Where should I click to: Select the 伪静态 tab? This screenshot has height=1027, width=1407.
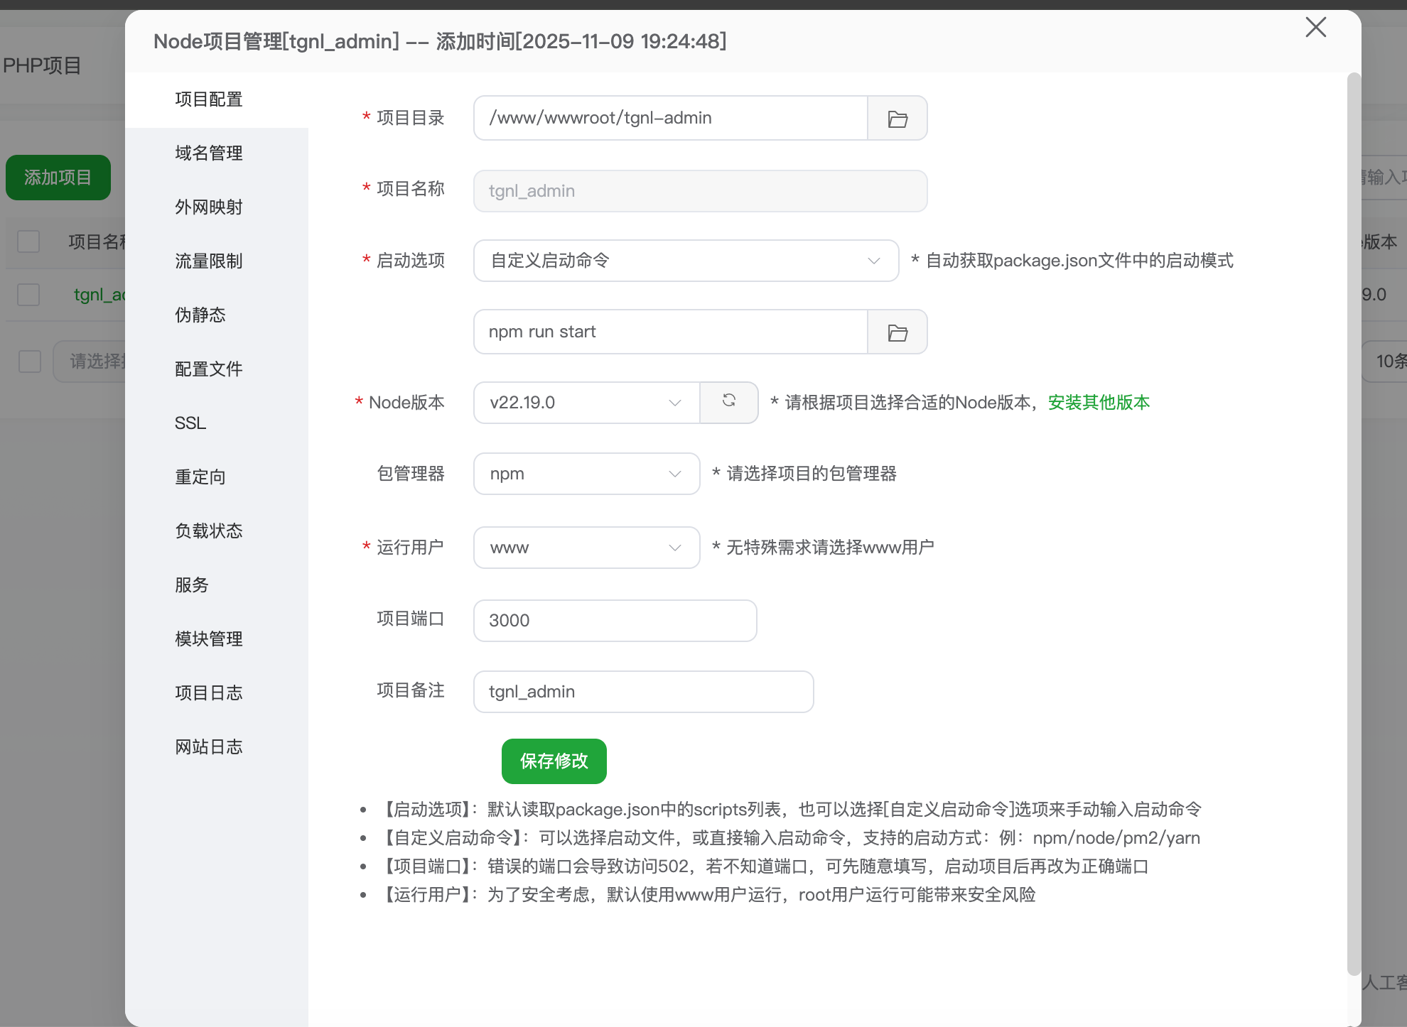[200, 315]
